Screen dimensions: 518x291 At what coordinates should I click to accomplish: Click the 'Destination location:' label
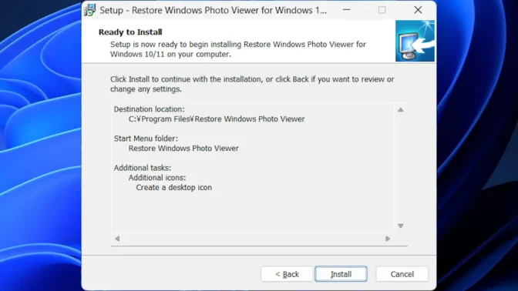pos(150,109)
